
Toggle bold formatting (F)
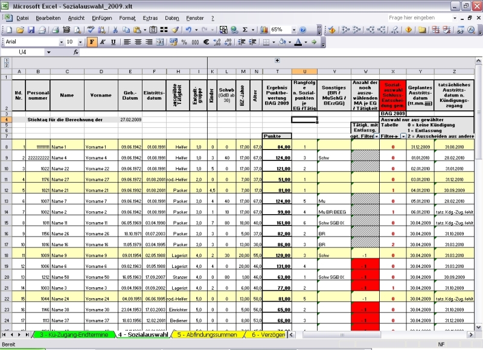tap(92, 42)
